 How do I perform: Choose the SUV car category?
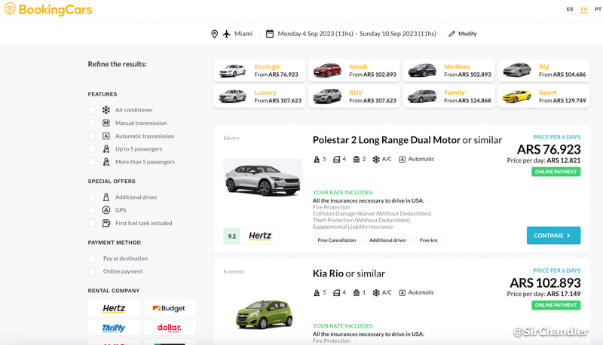click(x=354, y=96)
